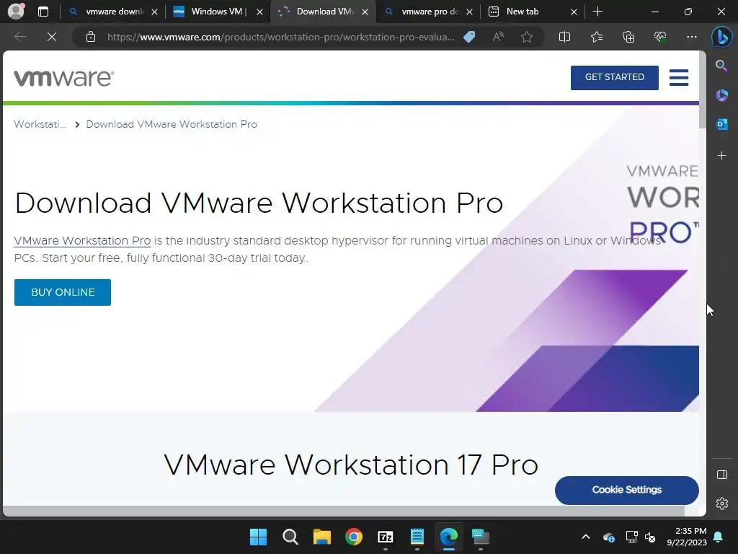Open sidebar settings gear

click(721, 504)
